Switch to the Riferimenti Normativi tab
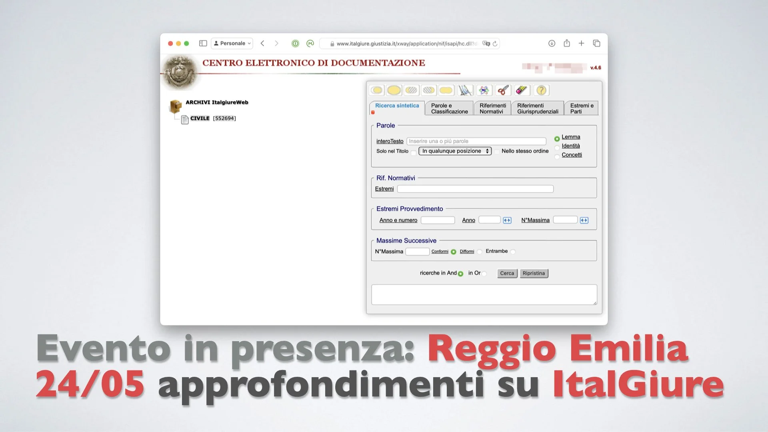The height and width of the screenshot is (432, 768). pyautogui.click(x=492, y=108)
